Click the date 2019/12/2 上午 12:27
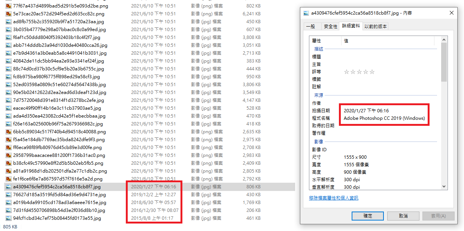 (x=154, y=195)
